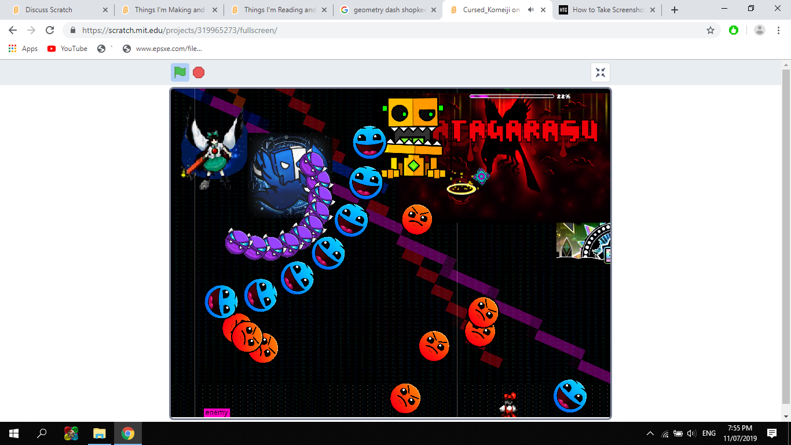Open the volume control in system tray
This screenshot has height=445, width=791.
[691, 433]
